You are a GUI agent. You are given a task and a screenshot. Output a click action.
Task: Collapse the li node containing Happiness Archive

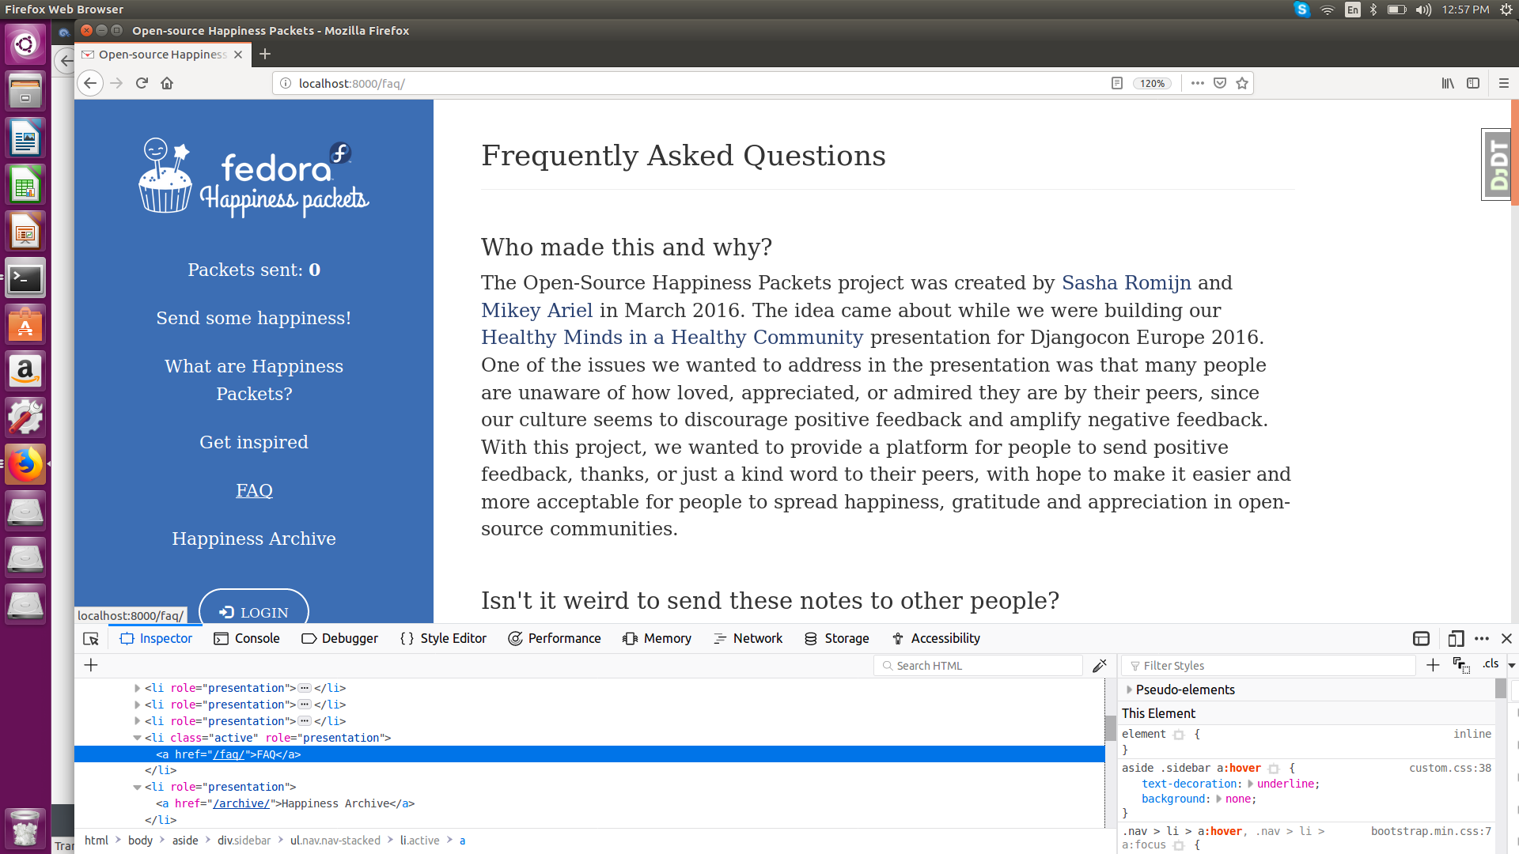(x=137, y=787)
